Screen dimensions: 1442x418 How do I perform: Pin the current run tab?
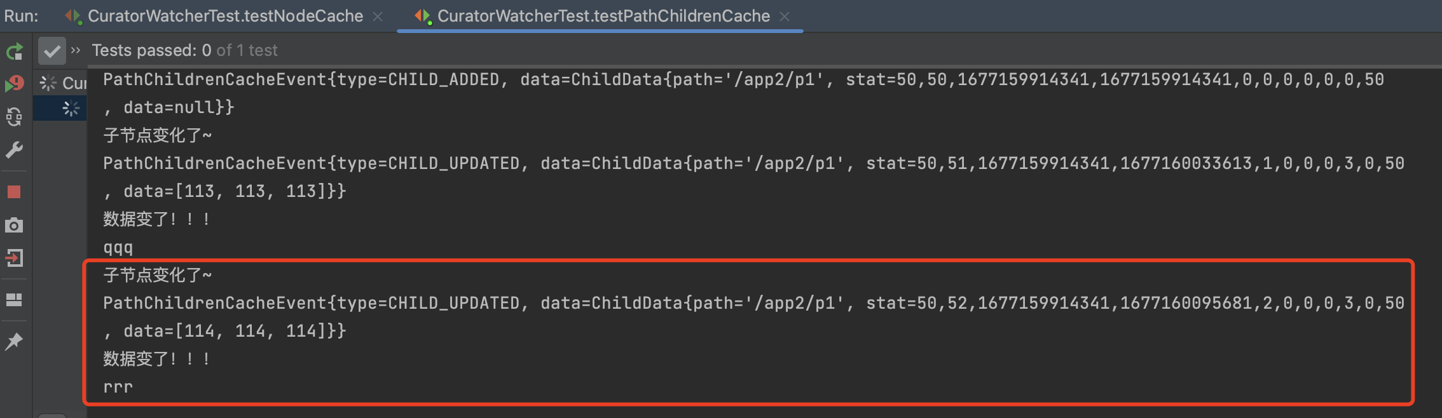14,341
